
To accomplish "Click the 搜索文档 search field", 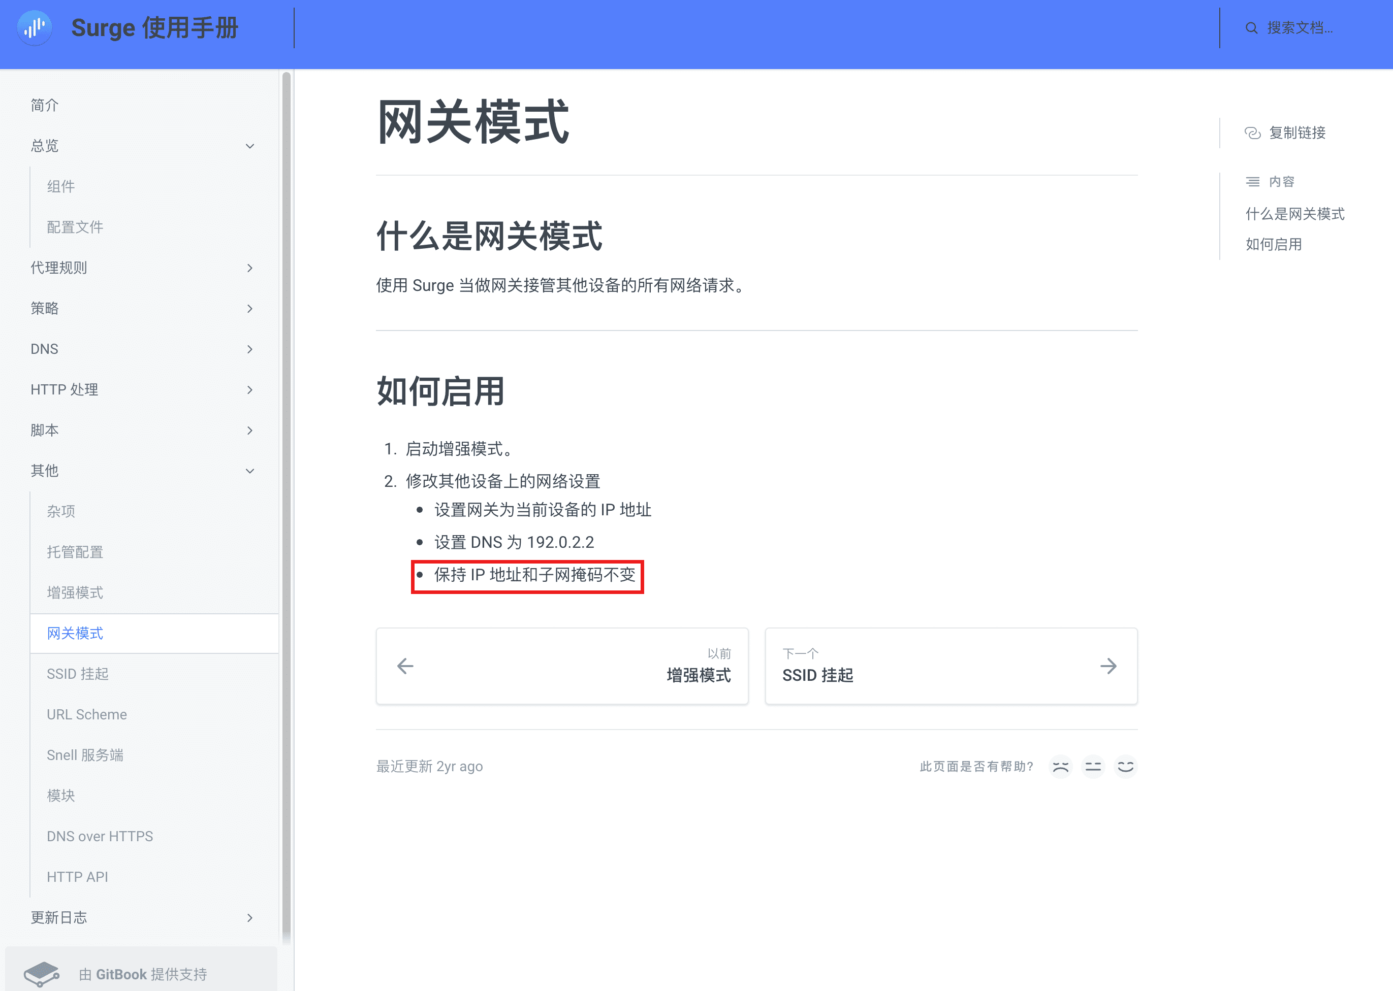I will click(x=1301, y=28).
